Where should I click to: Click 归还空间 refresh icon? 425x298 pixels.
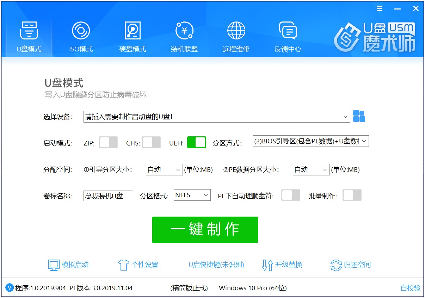point(336,265)
